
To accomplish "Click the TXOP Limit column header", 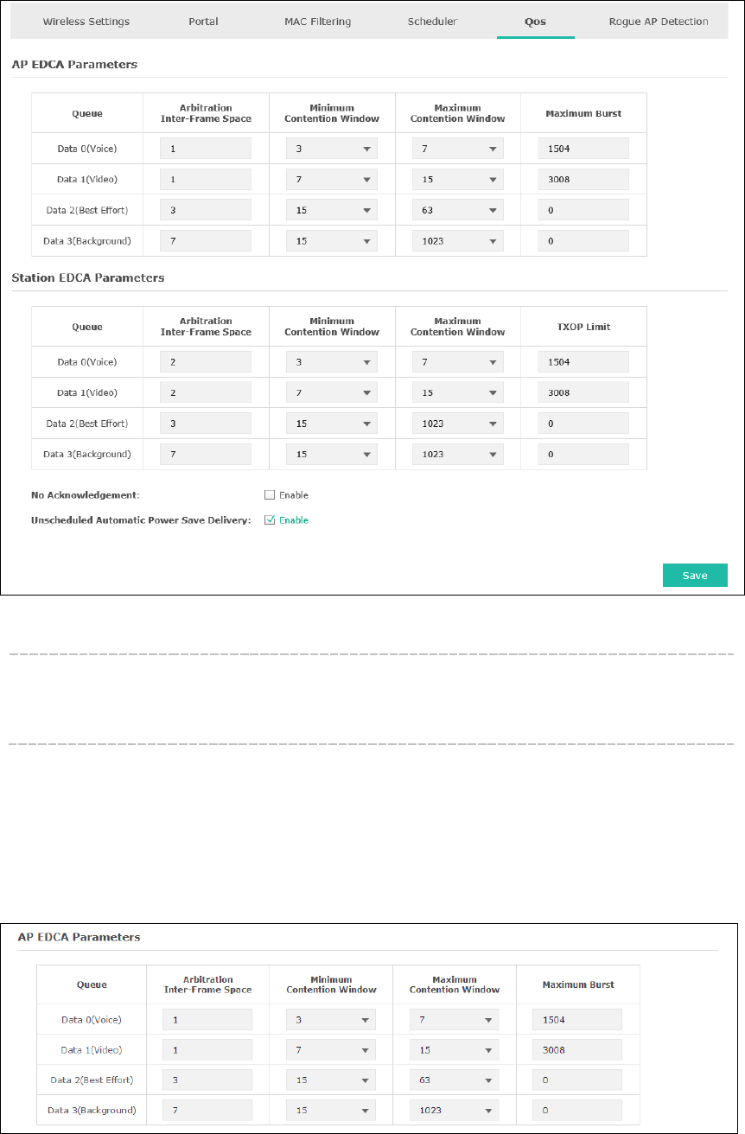I will (x=583, y=327).
